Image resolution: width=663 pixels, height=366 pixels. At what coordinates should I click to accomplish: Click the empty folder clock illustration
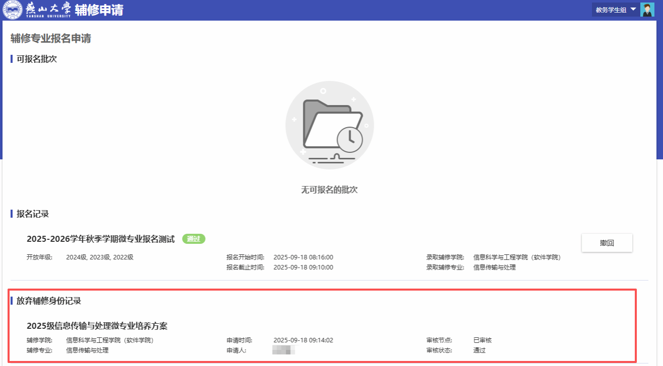[x=330, y=125]
